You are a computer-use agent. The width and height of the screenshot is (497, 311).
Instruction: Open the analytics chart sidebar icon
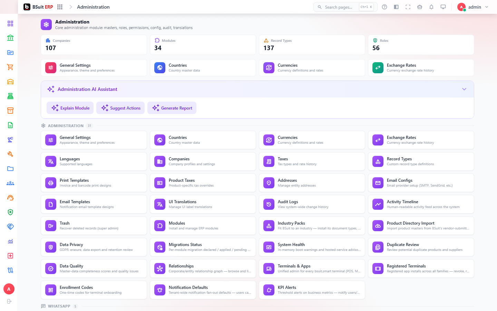tap(10, 241)
